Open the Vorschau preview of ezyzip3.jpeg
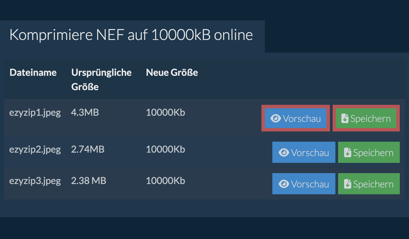The height and width of the screenshot is (239, 409). coord(304,184)
